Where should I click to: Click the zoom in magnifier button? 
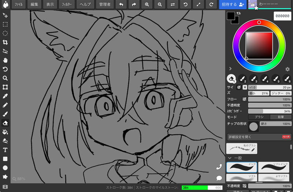coord(147,4)
